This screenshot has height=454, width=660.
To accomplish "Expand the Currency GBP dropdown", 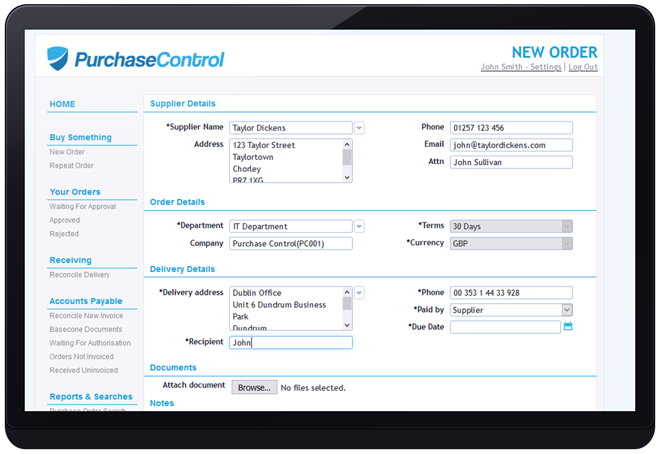I will coord(567,244).
